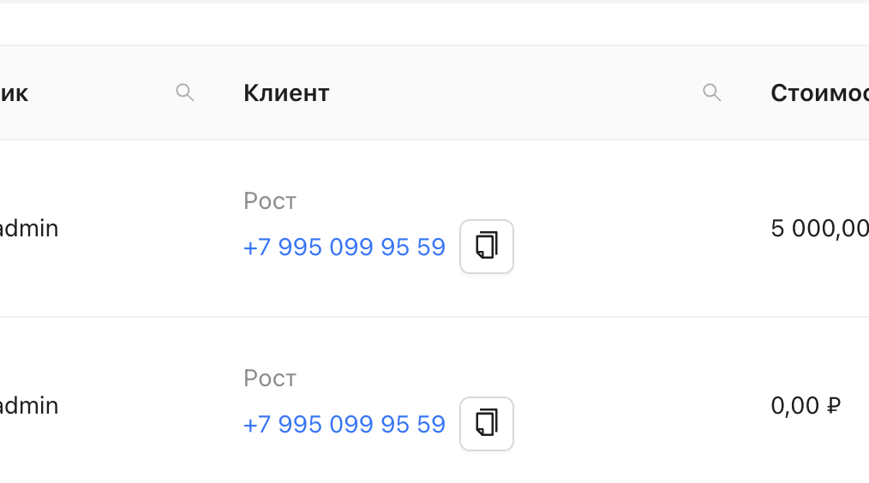Click the search icon left of Клиент header
The width and height of the screenshot is (869, 483).
click(x=184, y=92)
